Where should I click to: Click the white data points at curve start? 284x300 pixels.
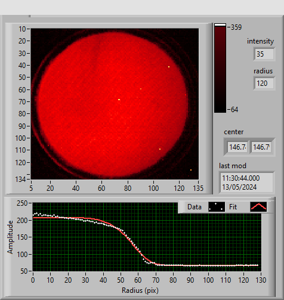36,214
